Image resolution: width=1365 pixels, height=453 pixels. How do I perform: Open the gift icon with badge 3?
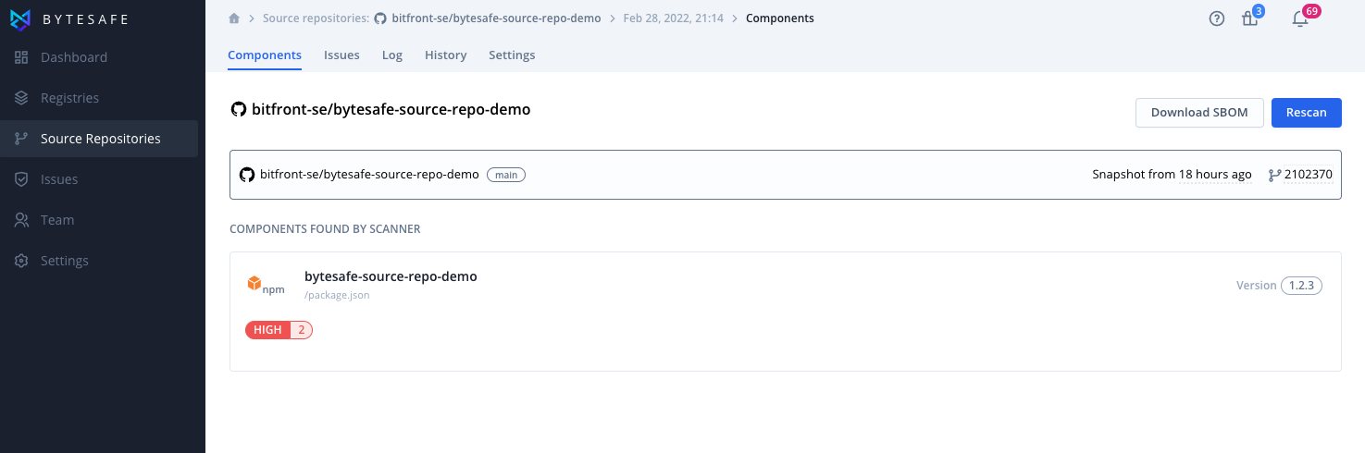pos(1250,18)
